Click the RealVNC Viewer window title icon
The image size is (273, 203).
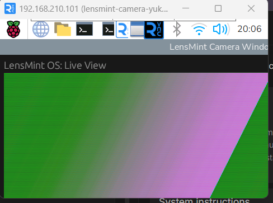(10, 8)
